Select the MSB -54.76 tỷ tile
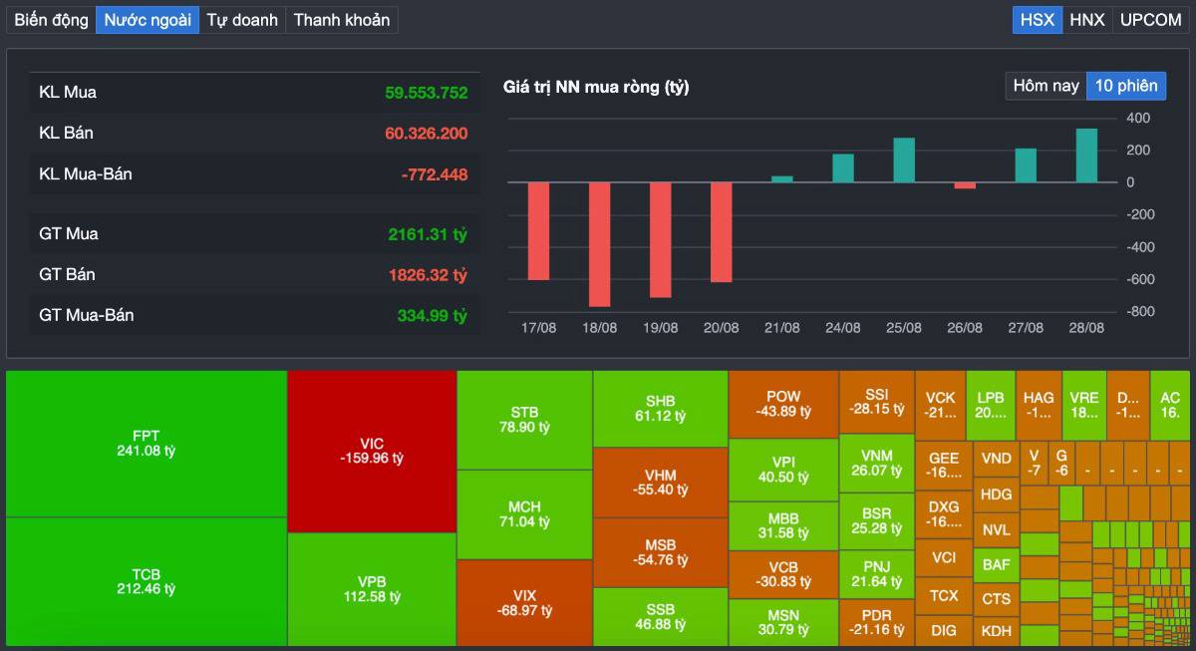The image size is (1196, 651). click(x=660, y=553)
